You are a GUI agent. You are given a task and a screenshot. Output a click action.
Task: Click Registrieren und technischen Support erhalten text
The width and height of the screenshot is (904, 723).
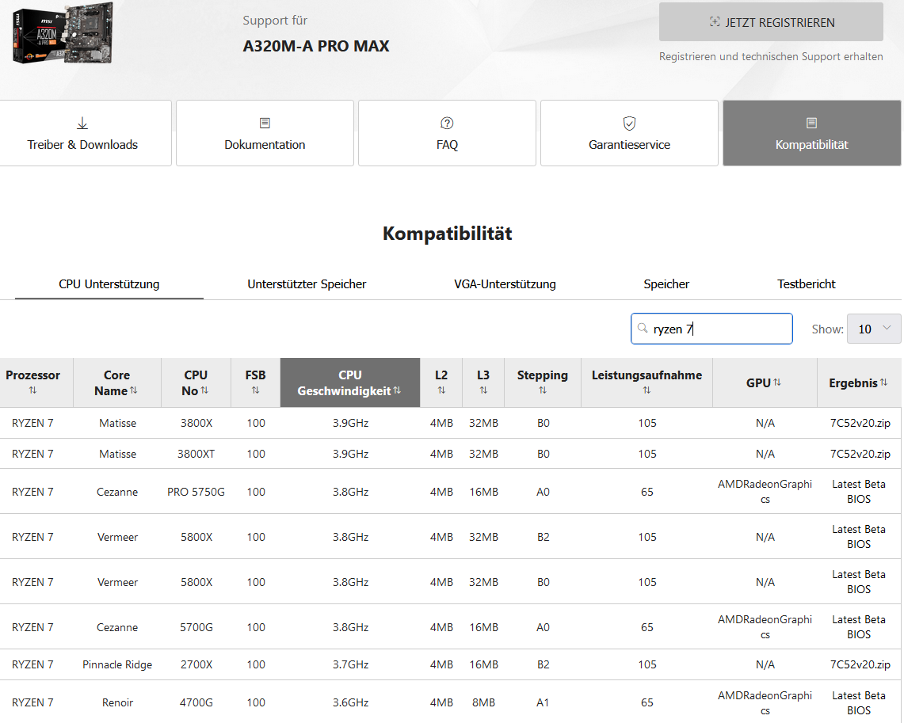coord(771,56)
